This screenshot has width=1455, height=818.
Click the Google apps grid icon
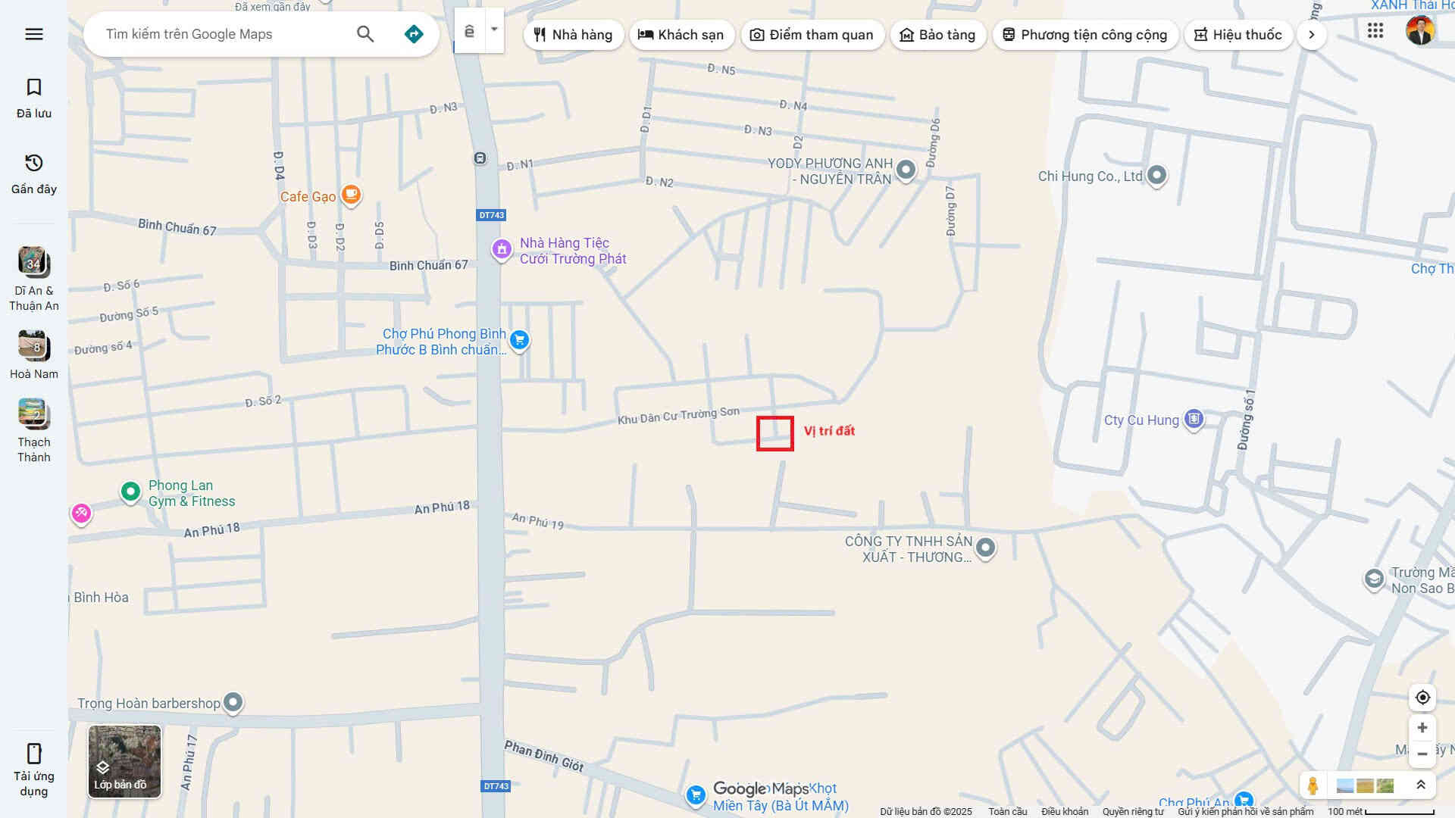[1375, 31]
